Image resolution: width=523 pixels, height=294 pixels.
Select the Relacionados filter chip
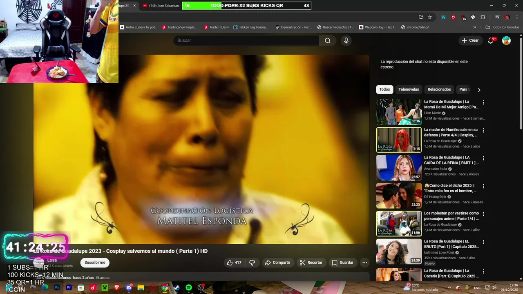pyautogui.click(x=439, y=89)
